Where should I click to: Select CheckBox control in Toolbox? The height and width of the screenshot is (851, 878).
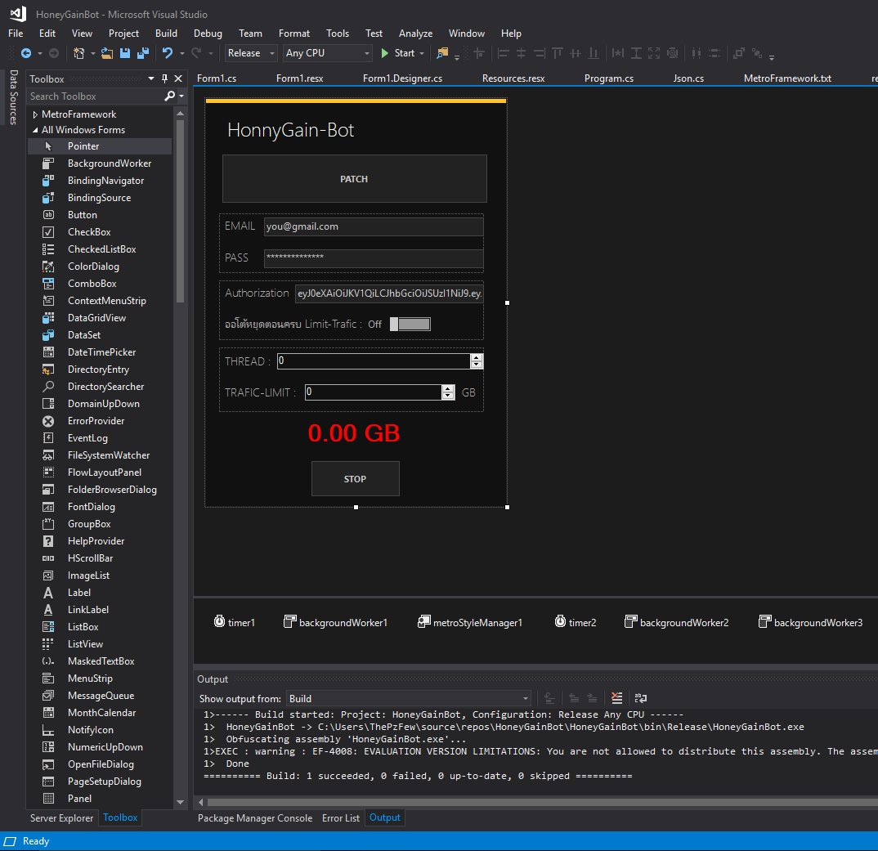point(100,232)
